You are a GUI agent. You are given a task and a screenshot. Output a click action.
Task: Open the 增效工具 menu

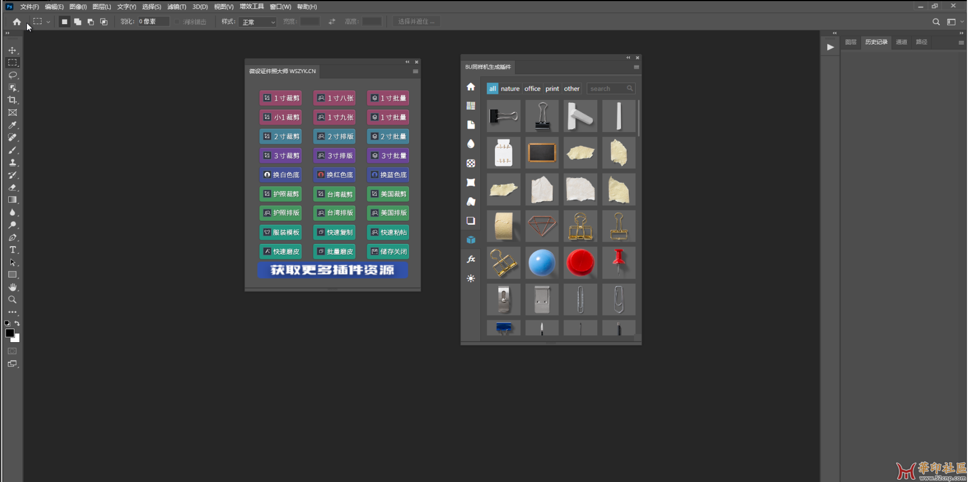251,7
